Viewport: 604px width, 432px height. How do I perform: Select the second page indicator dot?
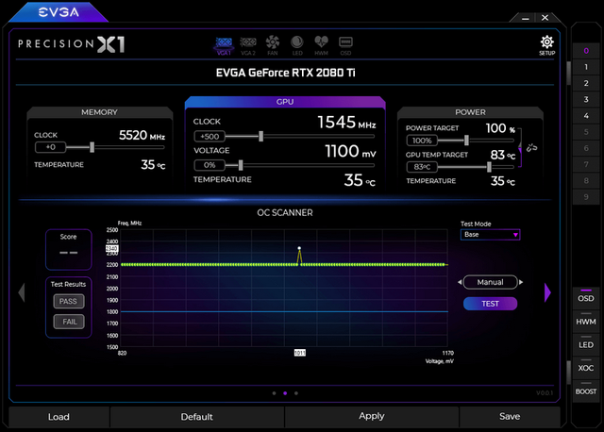click(285, 393)
